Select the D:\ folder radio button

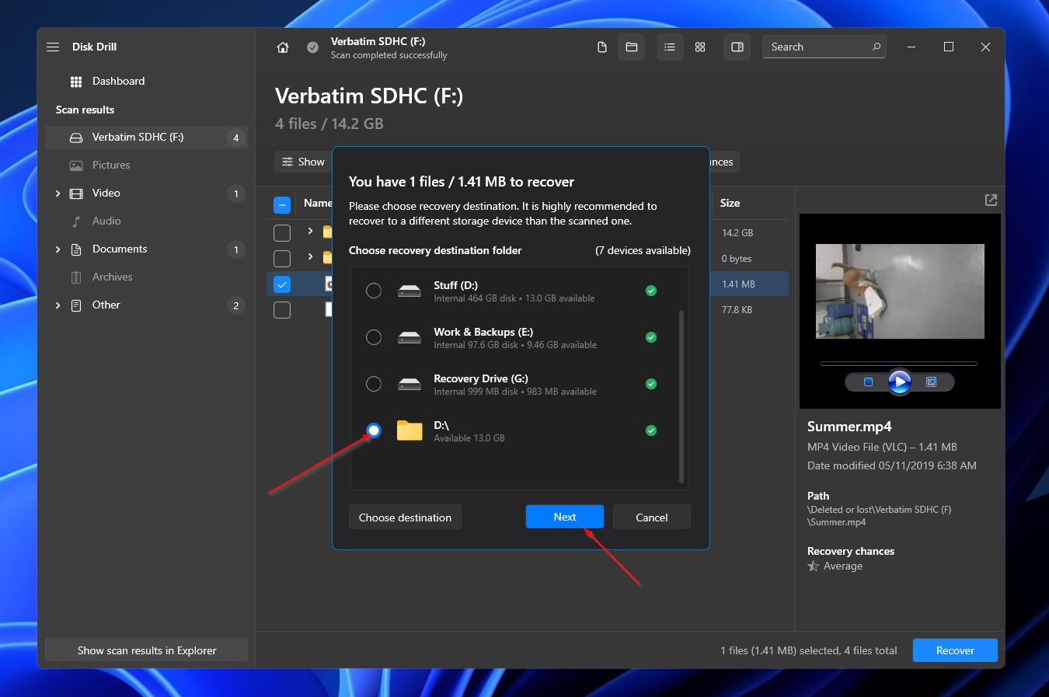[x=374, y=430]
